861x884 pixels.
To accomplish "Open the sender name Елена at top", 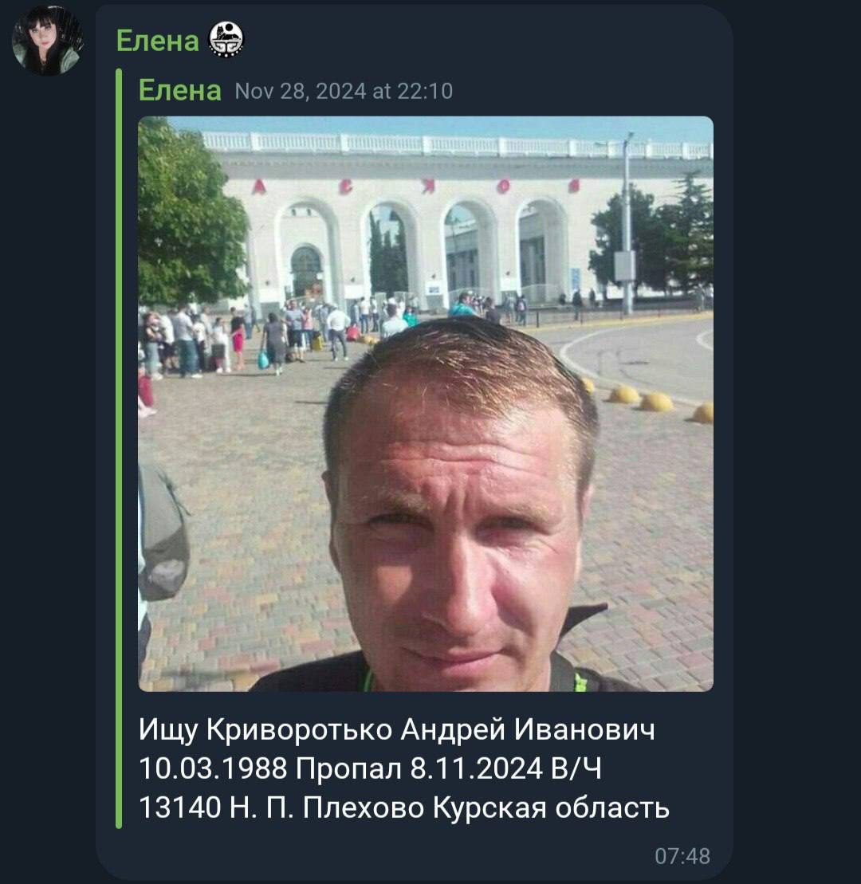I will tap(157, 41).
